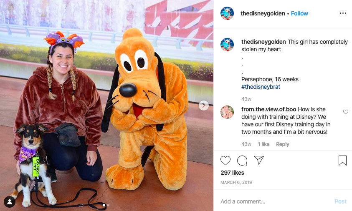
Task: Go to next photo with arrow
Action: [x=204, y=105]
